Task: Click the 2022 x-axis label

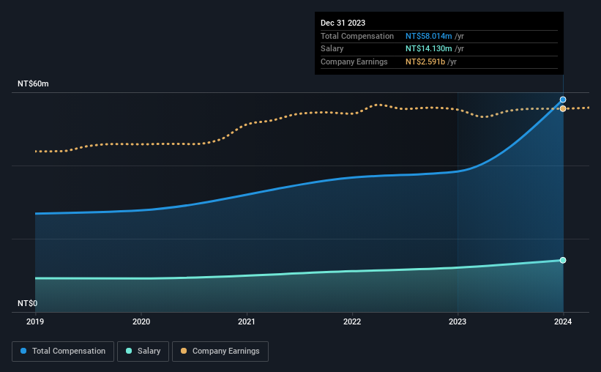Action: pyautogui.click(x=352, y=321)
